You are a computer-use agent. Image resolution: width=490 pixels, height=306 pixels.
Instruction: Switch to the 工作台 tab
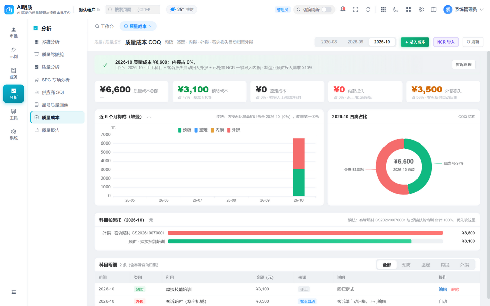(104, 26)
